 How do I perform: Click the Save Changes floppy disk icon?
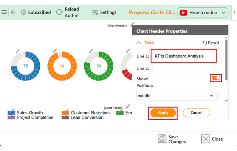[162, 139]
